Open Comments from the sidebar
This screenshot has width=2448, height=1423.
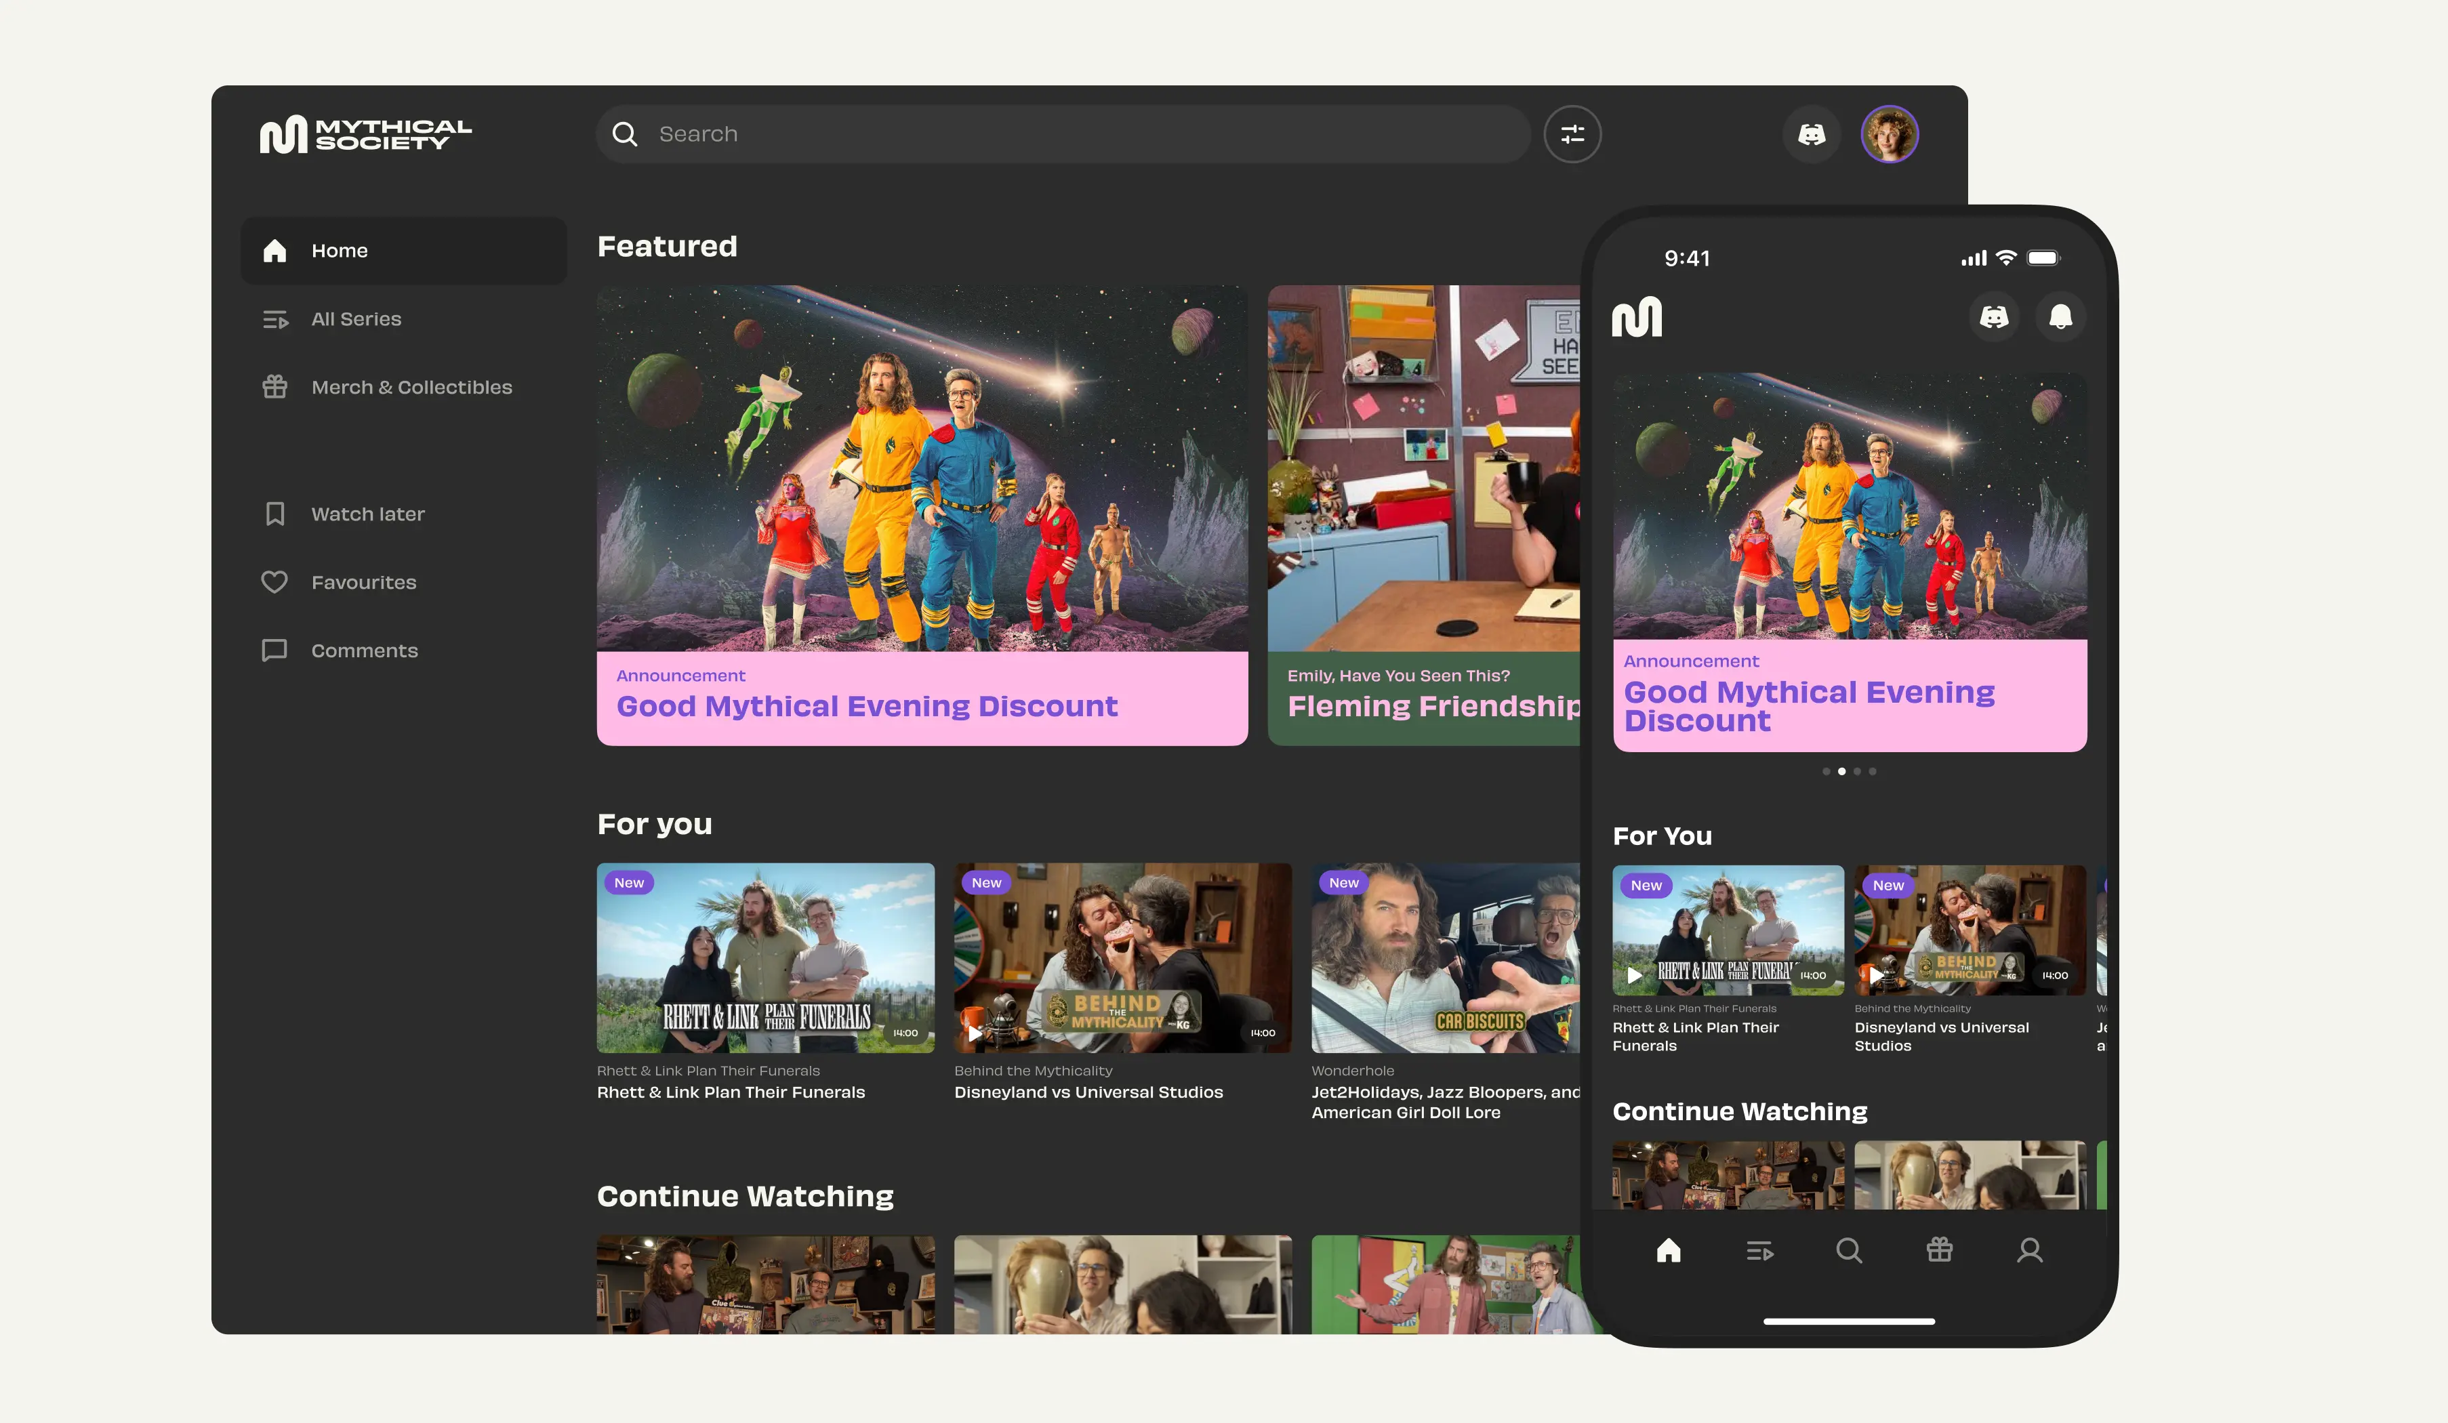point(365,650)
